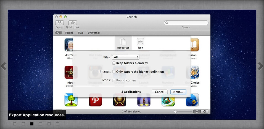
Task: Jump to the first slide indicator
Action: (15, 124)
